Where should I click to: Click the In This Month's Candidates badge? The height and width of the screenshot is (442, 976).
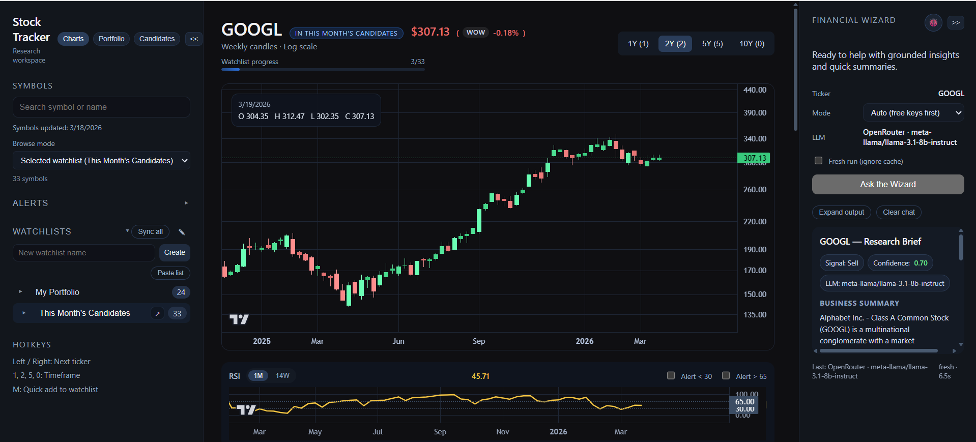[x=346, y=33]
